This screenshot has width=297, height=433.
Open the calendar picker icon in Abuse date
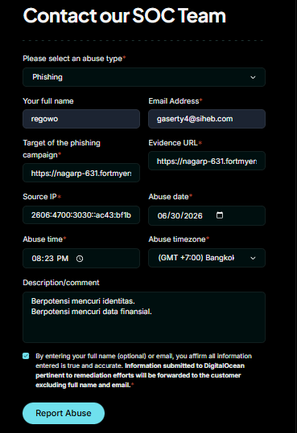point(220,215)
